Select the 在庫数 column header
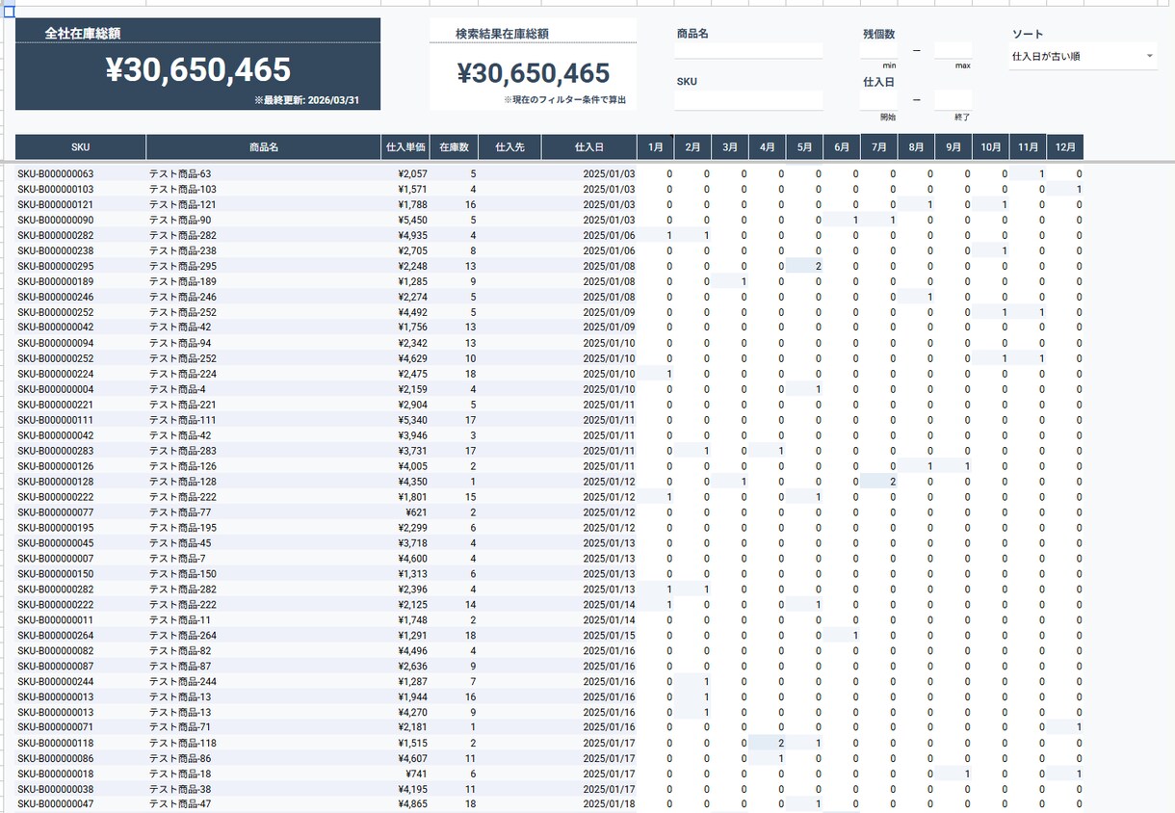The image size is (1175, 813). click(x=454, y=147)
